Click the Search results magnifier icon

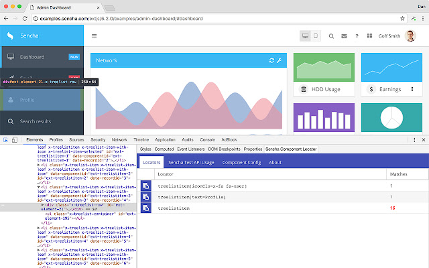tap(11, 121)
